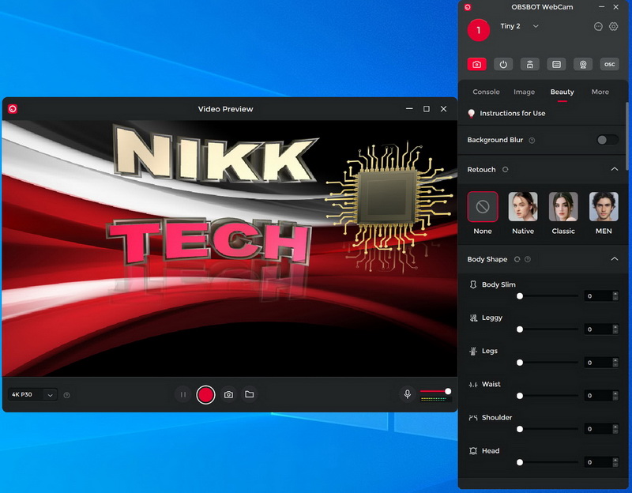Open the ellipsis menu beside Tiny 2
Viewport: 632px width, 493px height.
pyautogui.click(x=598, y=27)
